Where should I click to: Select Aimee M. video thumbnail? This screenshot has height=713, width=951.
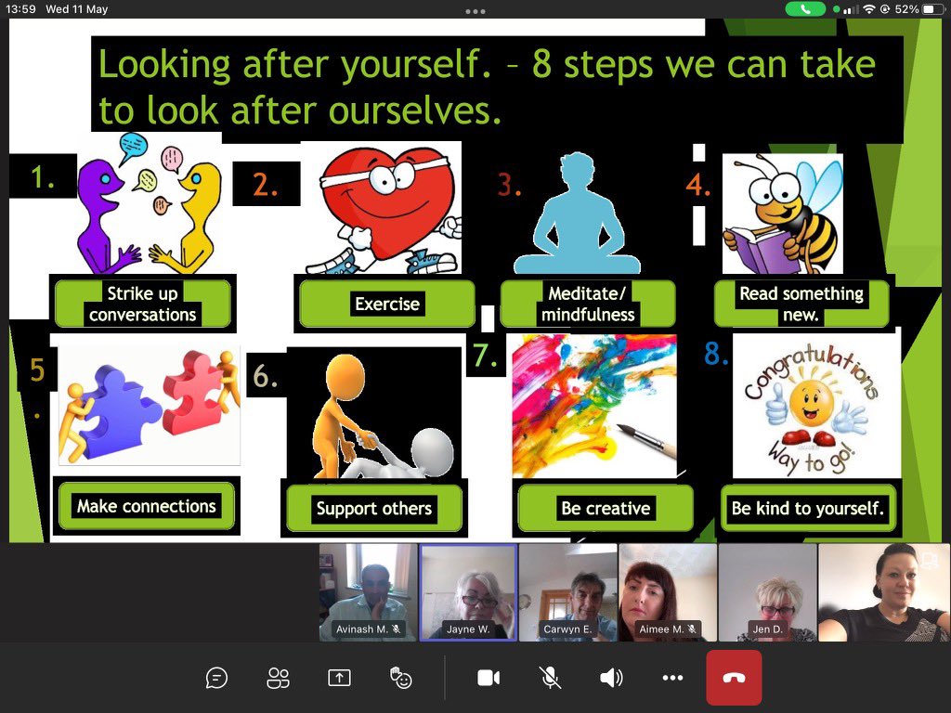[667, 592]
